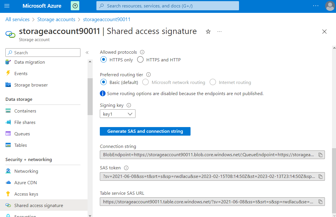Select Basic (default) routing tier

pos(104,82)
